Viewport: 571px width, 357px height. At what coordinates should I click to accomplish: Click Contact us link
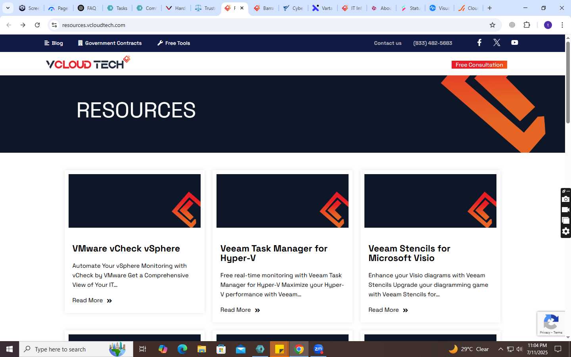tap(387, 43)
